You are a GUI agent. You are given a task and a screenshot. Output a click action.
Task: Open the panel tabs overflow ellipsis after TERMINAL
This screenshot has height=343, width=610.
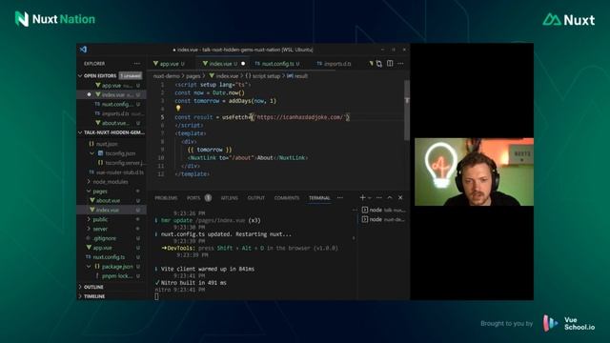(340, 197)
